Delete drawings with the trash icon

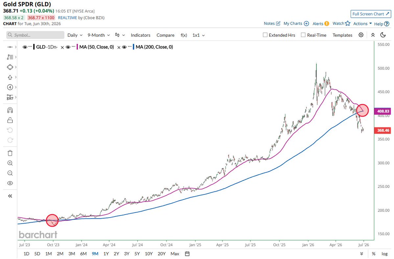(x=10, y=153)
